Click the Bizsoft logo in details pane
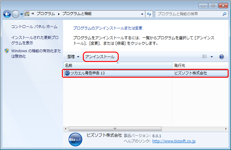Viewport: 231px width, 150px height. (75, 140)
